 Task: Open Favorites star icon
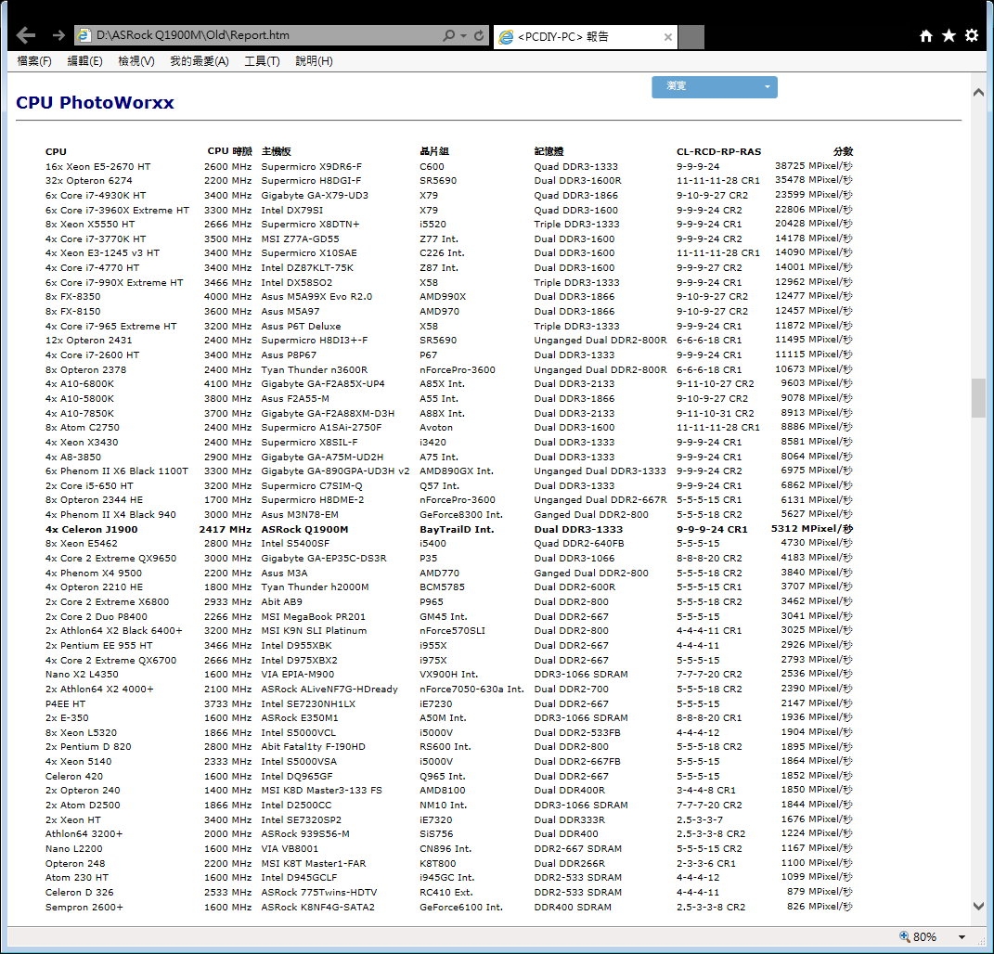949,35
